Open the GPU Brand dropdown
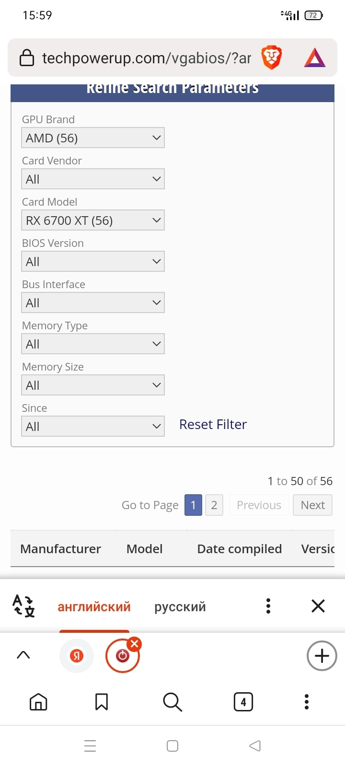345x767 pixels. 93,138
